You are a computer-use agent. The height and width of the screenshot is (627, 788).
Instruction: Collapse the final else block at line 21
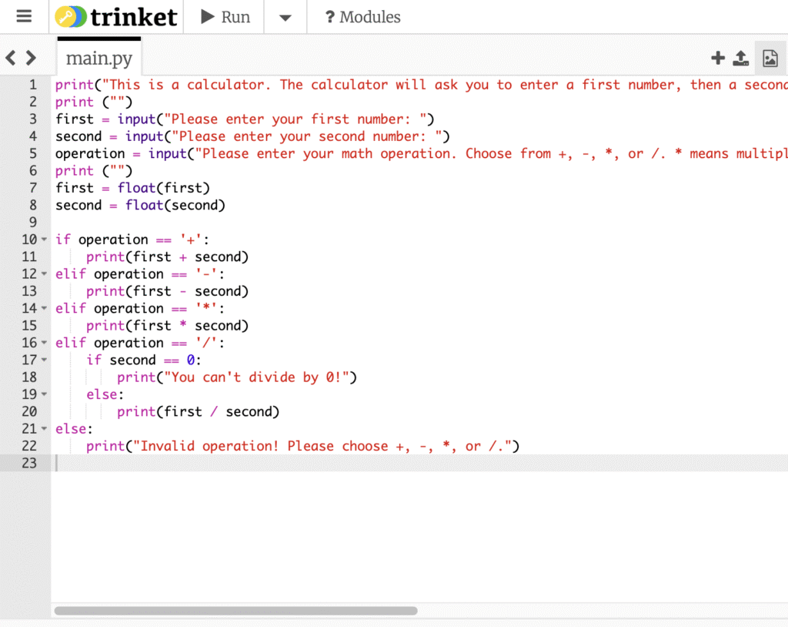[44, 429]
